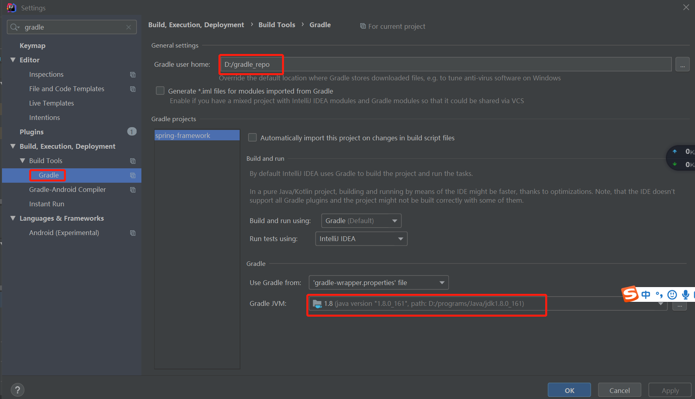Click the project-level icon beside Inspections
The height and width of the screenshot is (399, 695).
tap(133, 74)
